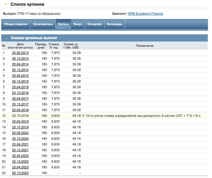Click the Список купонов page heading
Viewport: 212px width, 178px height.
pos(27,4)
